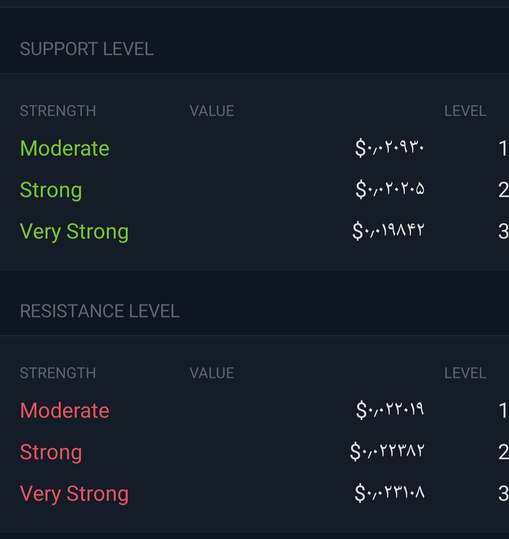Click the green Moderate support strength label
The height and width of the screenshot is (539, 509).
(65, 148)
